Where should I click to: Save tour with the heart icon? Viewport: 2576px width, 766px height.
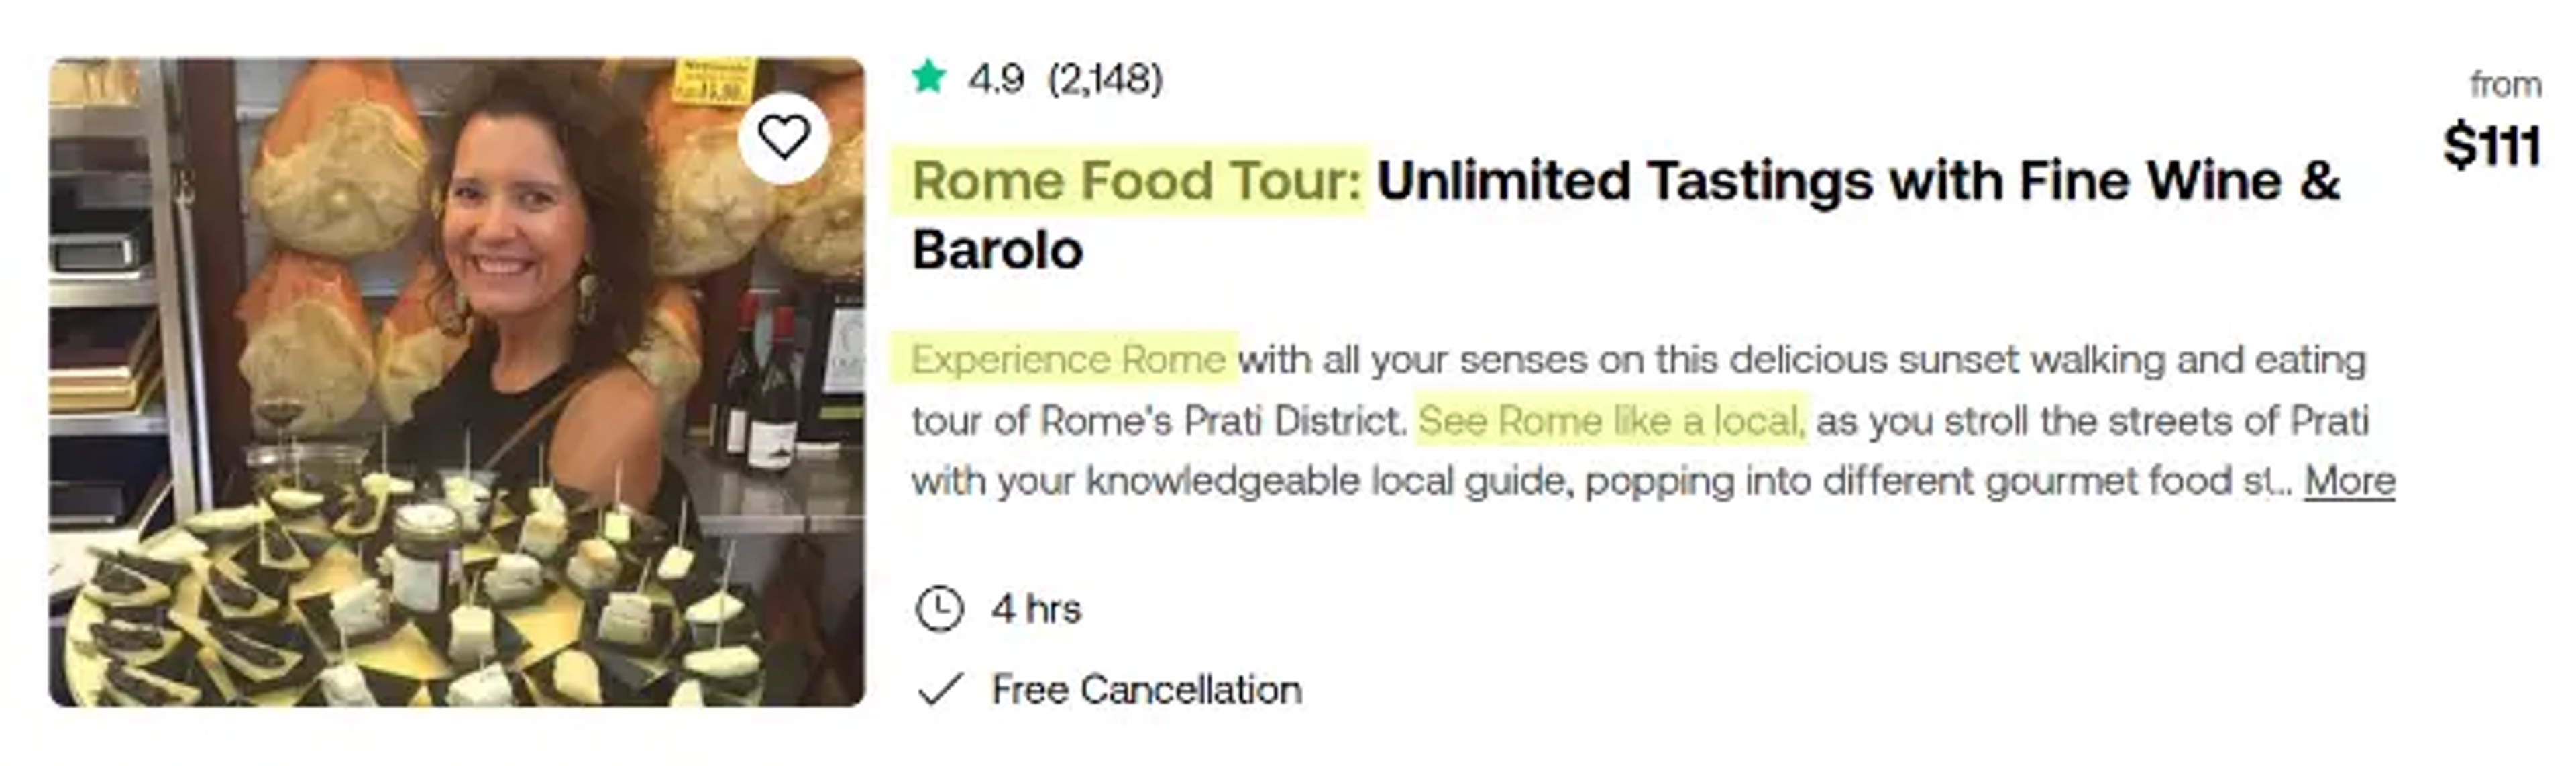tap(783, 137)
